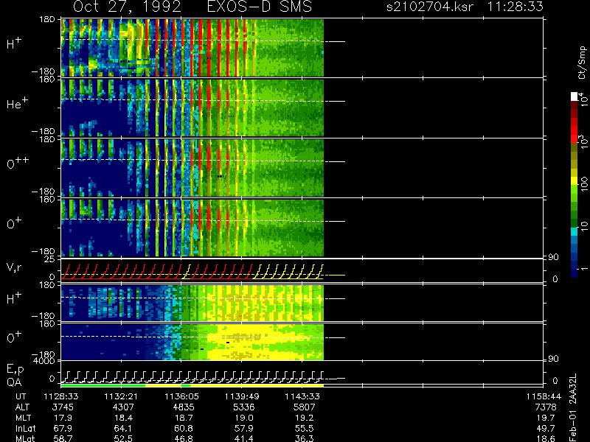590x442 pixels.
Task: Pick the cyan band beside the "10" label
Action: click(575, 231)
